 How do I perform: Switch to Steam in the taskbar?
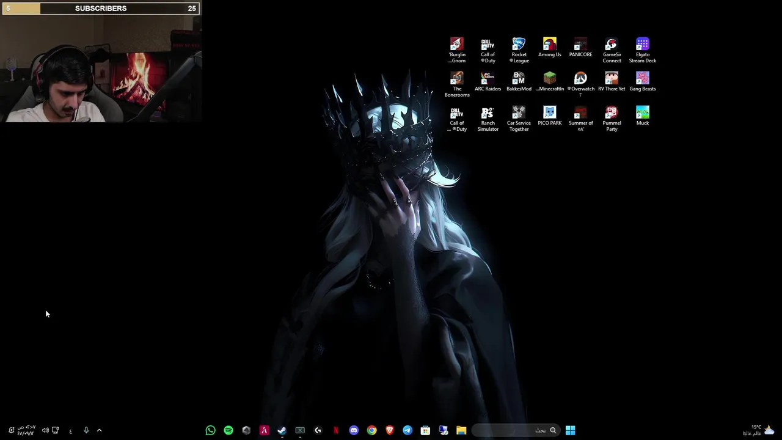(282, 430)
